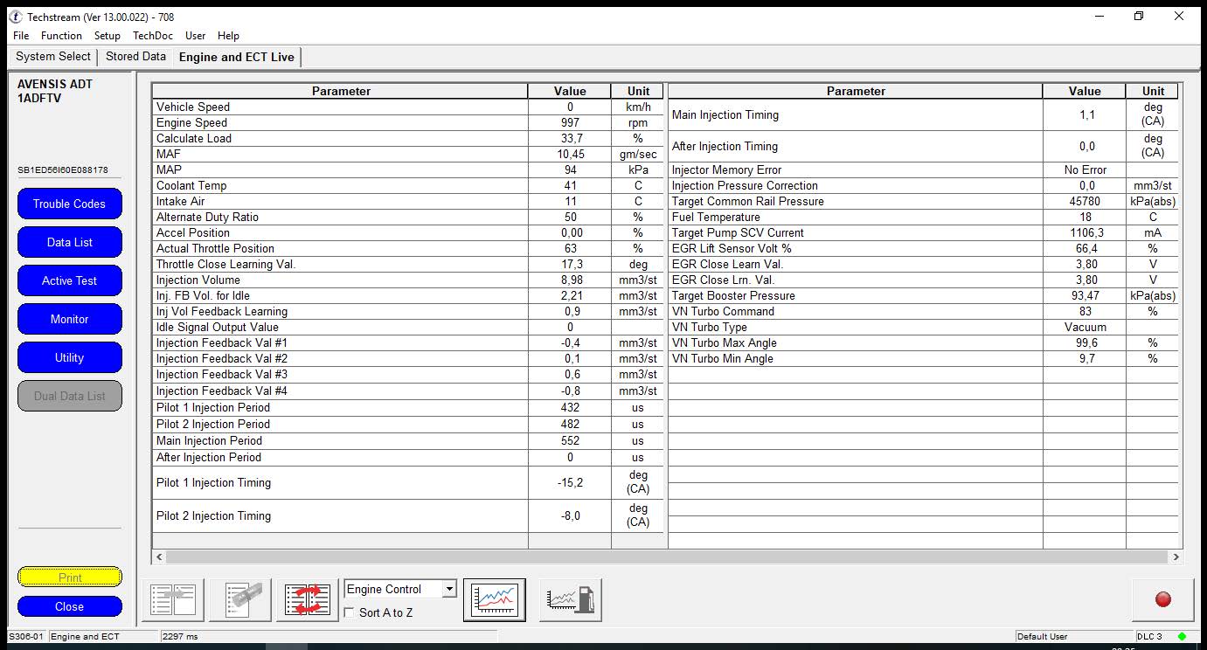Click the Trouble Codes button
The width and height of the screenshot is (1207, 650).
[69, 204]
